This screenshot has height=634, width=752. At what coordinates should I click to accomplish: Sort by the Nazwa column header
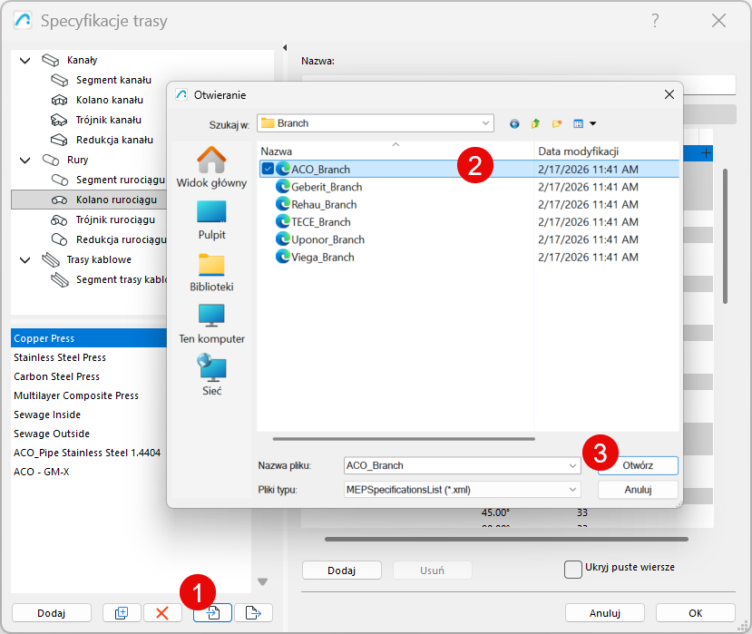[x=396, y=151]
